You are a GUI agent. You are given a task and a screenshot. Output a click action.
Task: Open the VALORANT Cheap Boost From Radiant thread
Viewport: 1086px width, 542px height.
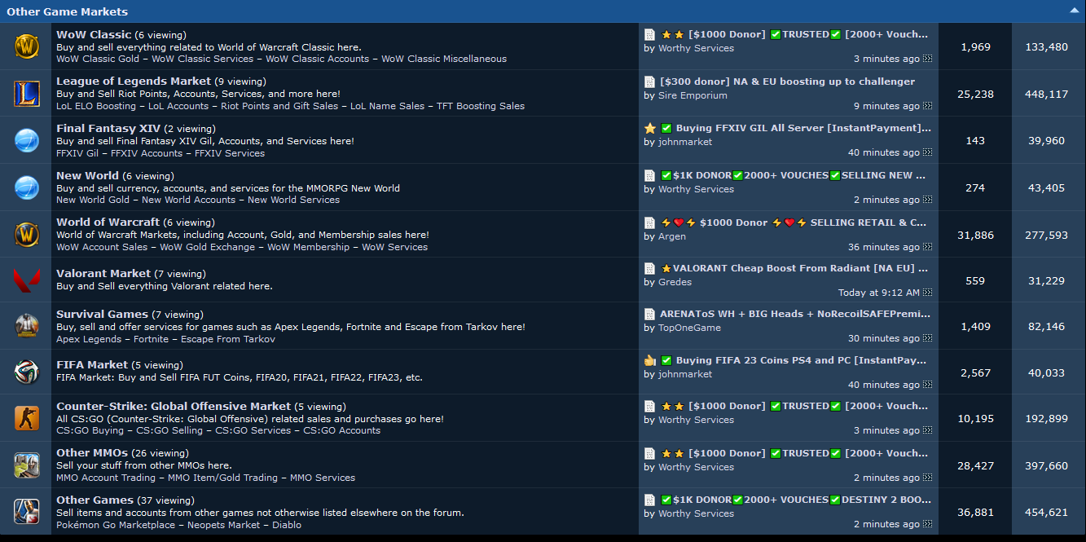[794, 268]
